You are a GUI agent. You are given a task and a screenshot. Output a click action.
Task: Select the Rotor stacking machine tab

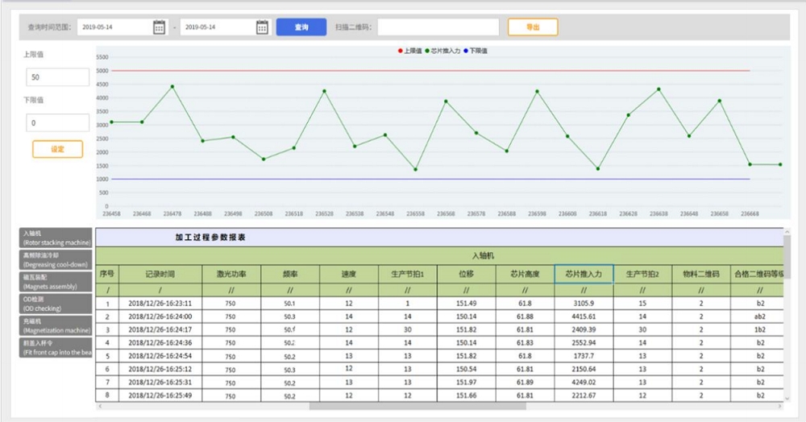click(x=56, y=237)
